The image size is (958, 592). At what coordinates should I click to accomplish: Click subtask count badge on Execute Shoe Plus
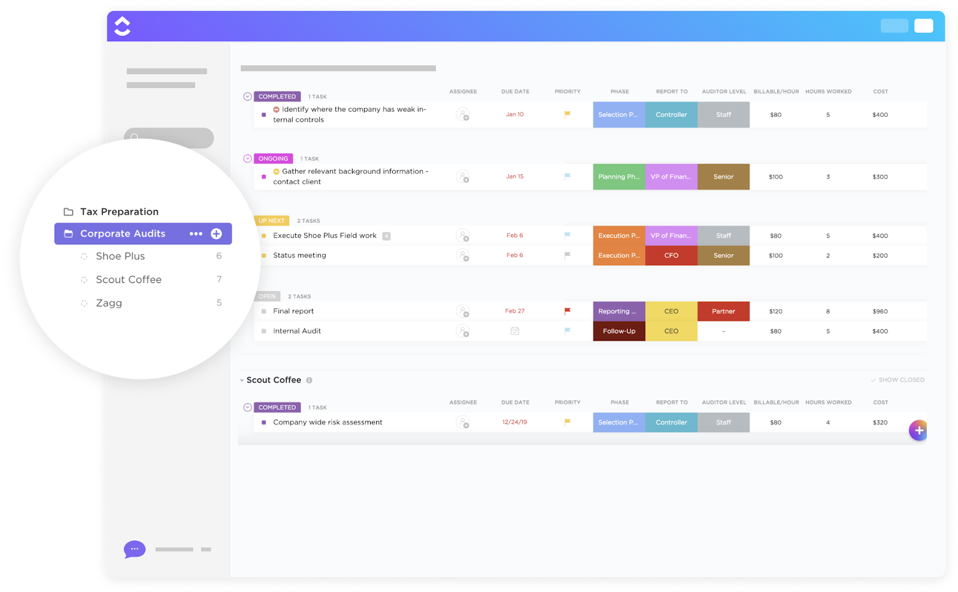[x=386, y=236]
